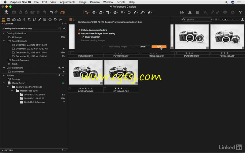Image resolution: width=245 pixels, height=153 pixels.
Task: Click the browser grid view icon
Action: click(71, 19)
